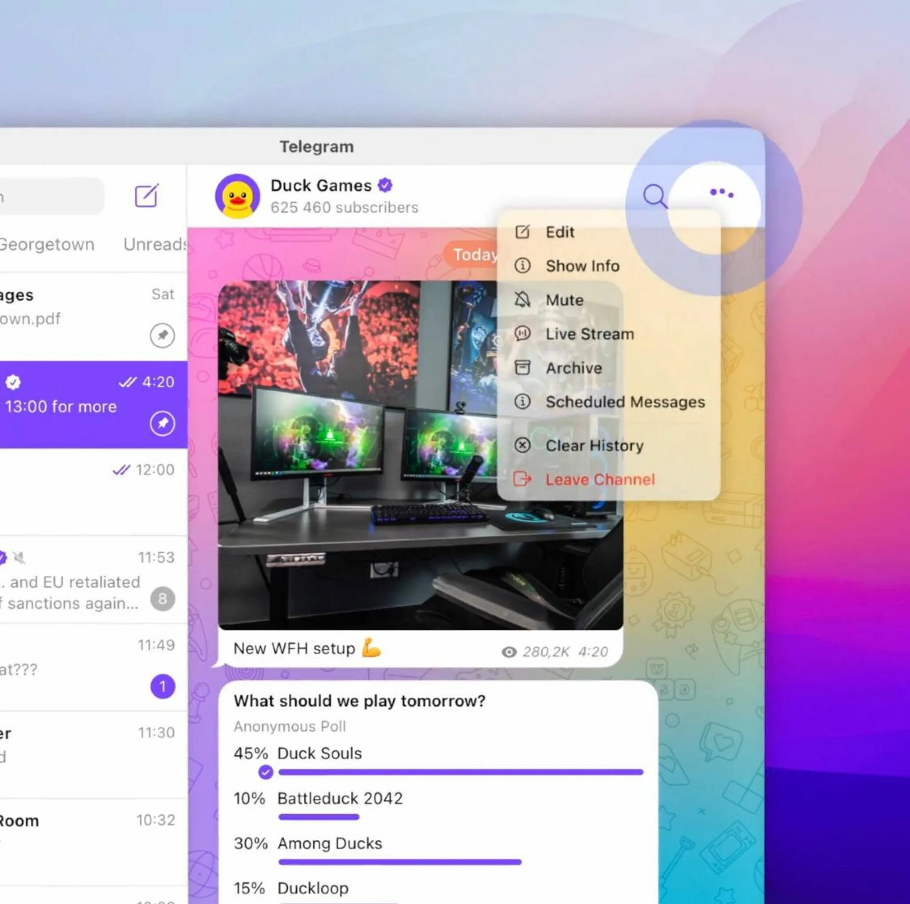910x904 pixels.
Task: Open Scheduled Messages from the menu
Action: 609,402
